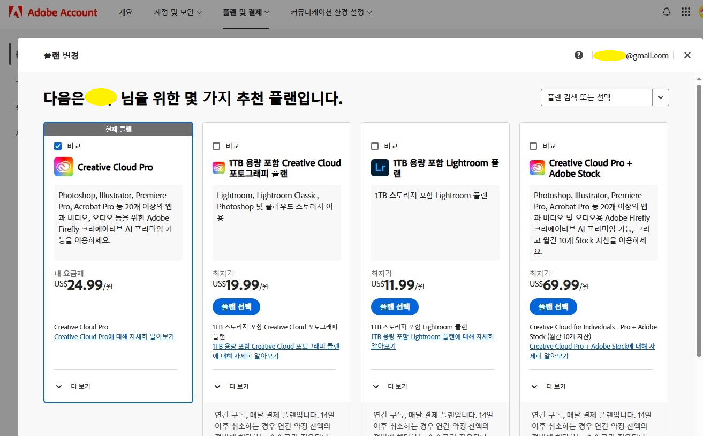
Task: Click the dialog's vertical scrollbar
Action: 699,220
